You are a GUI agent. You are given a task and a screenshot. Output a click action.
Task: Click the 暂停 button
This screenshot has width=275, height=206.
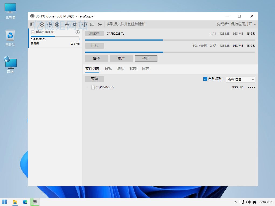96,58
